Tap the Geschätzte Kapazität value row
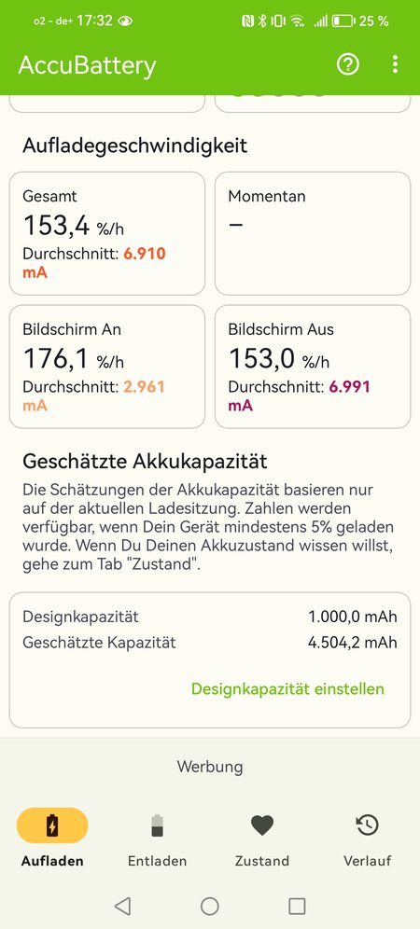The width and height of the screenshot is (420, 929). 210,643
